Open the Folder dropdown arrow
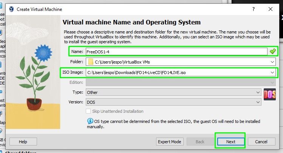 click(x=272, y=62)
